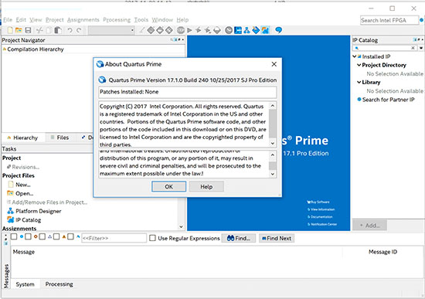Click the New file icon under Project Files
The width and height of the screenshot is (425, 299).
(11, 185)
